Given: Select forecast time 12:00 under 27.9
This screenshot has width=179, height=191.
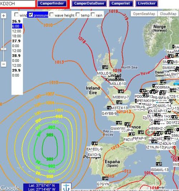Looking at the screenshot, I should coord(16,51).
